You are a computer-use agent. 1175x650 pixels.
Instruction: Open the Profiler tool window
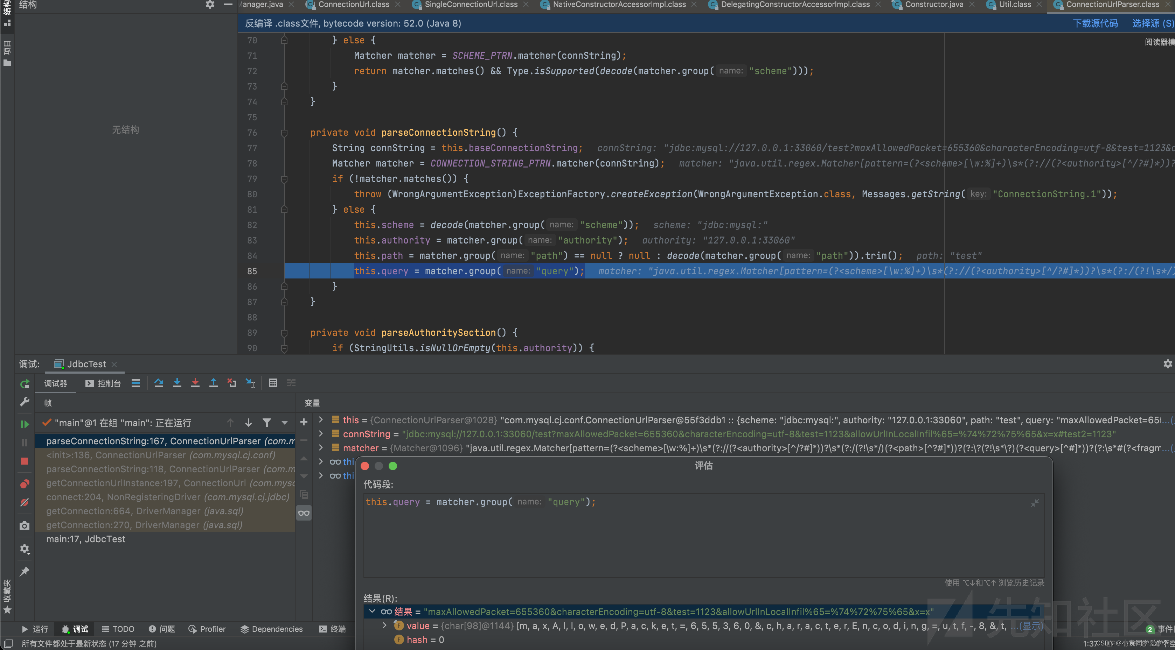[x=207, y=629]
